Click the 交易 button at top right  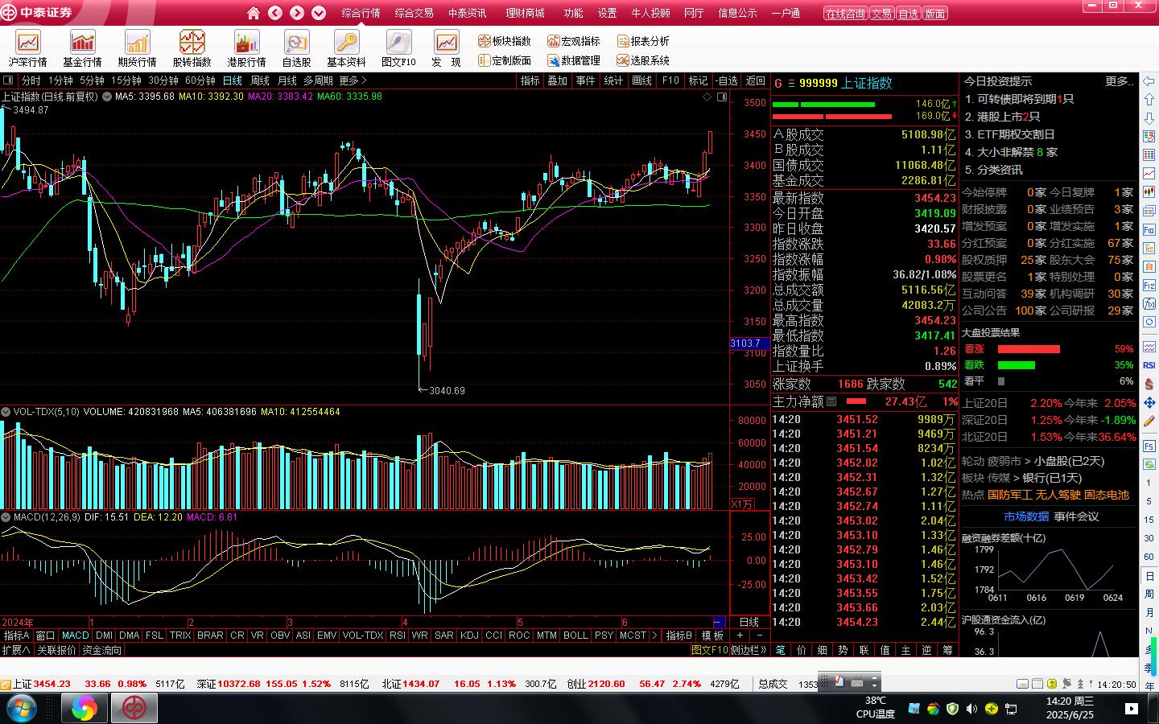882,14
